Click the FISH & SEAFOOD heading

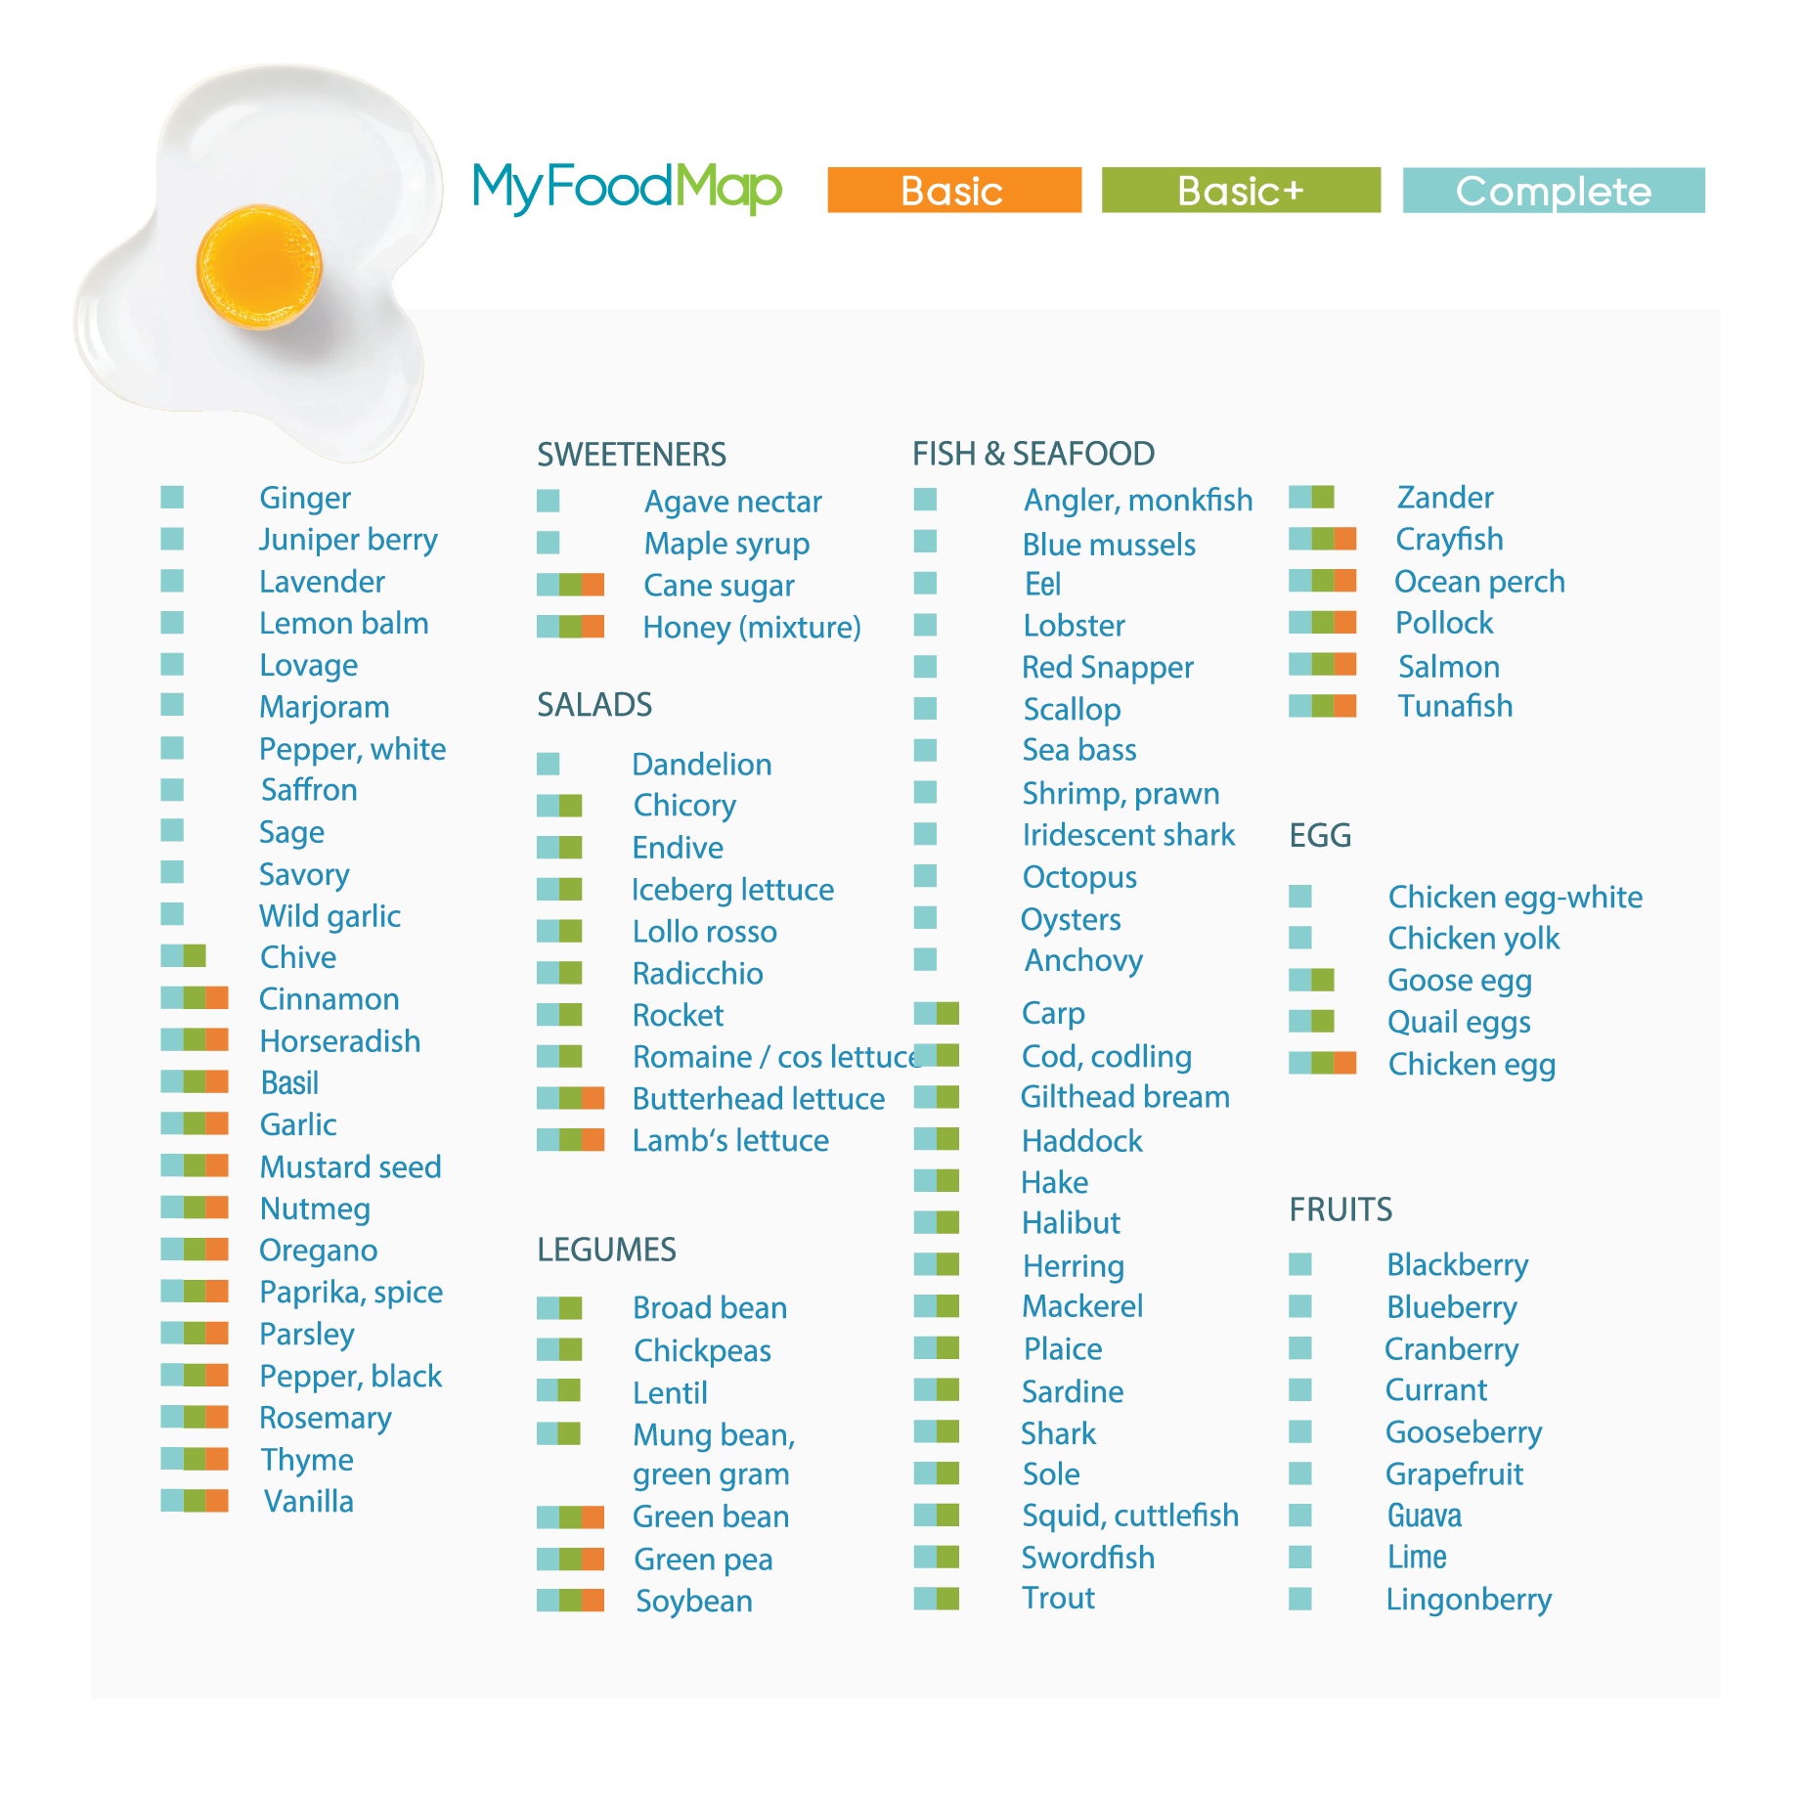tap(1033, 454)
